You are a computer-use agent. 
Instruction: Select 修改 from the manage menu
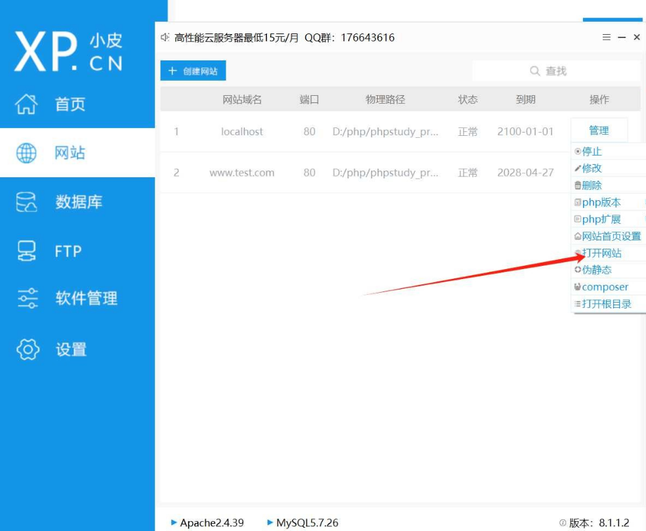pos(592,168)
